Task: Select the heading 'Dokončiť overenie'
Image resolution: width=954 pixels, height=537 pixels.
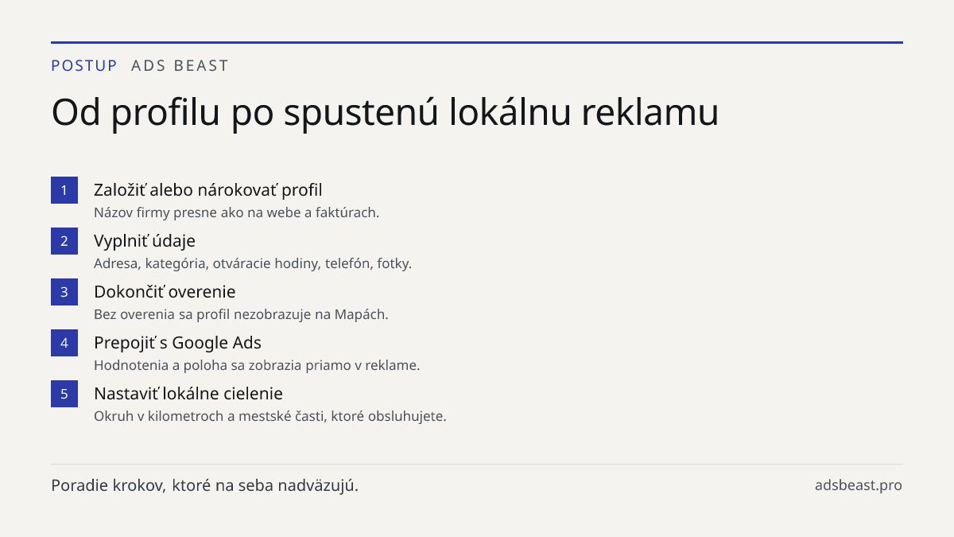Action: (165, 292)
